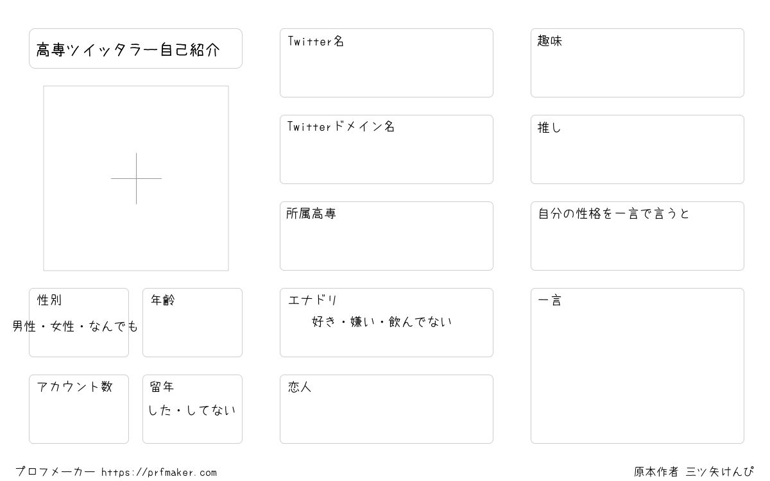
Task: Click the 推し field
Action: point(637,149)
